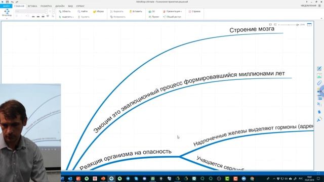Show hidden system tray icons chevron
This screenshot has width=324, height=182.
point(274,178)
